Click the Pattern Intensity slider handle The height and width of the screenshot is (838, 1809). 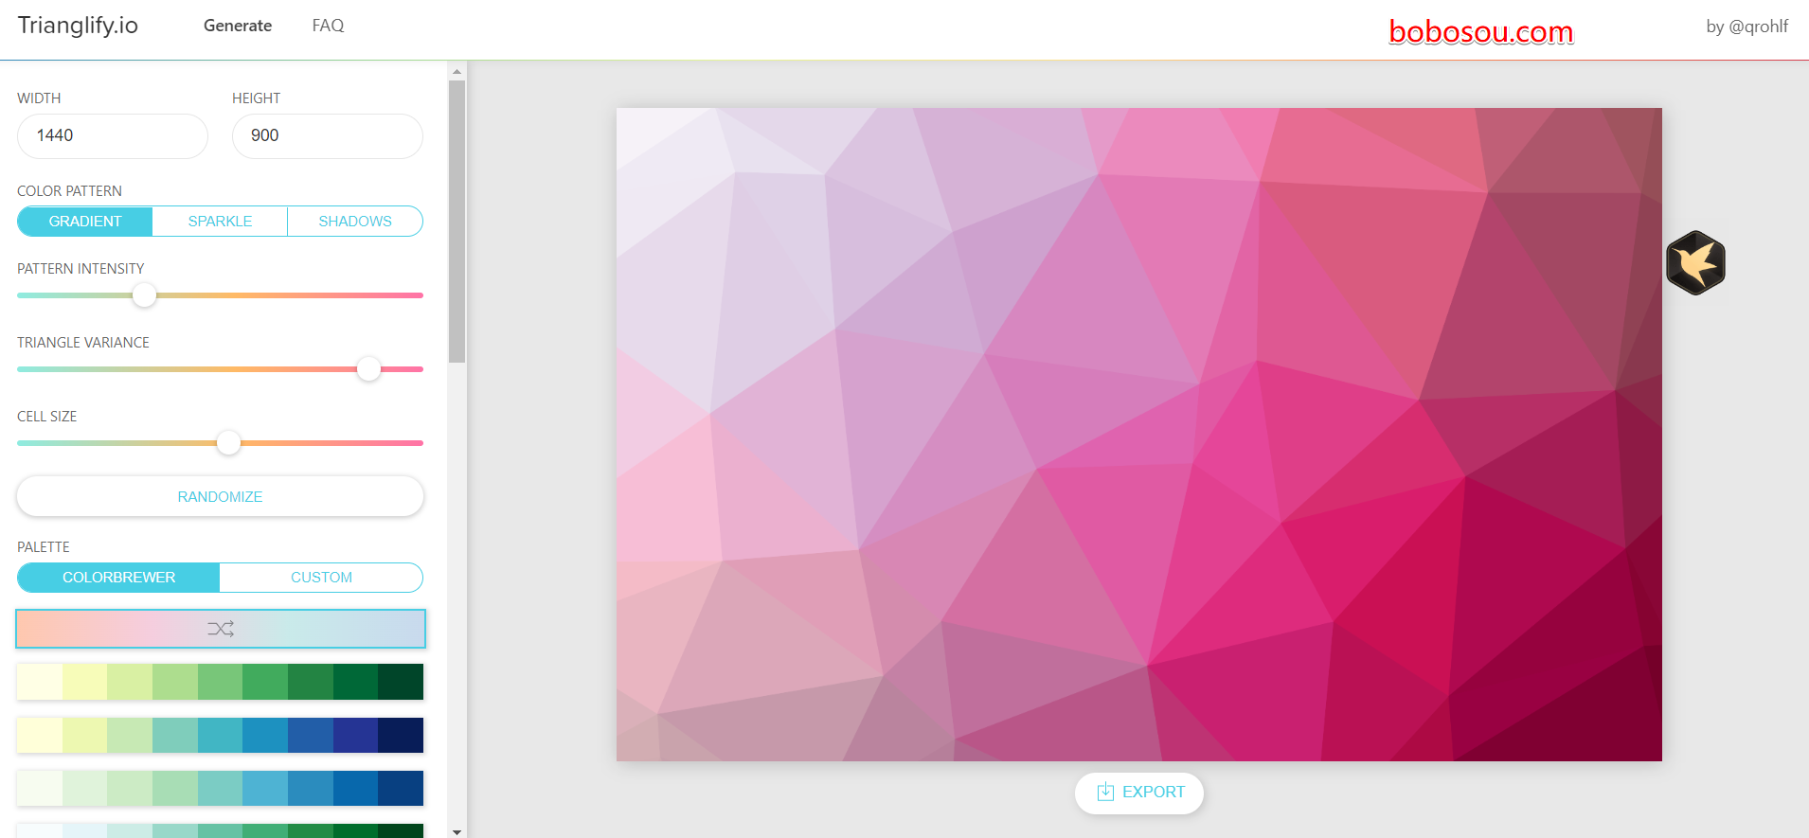pos(144,295)
